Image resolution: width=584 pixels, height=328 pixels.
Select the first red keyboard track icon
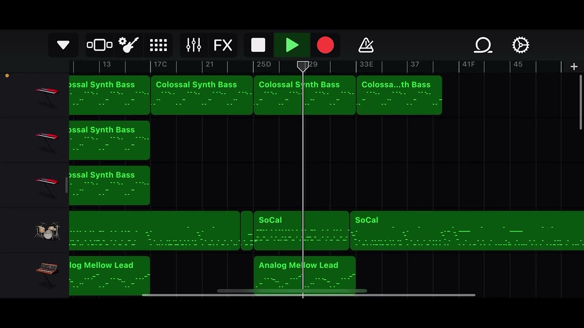(47, 96)
